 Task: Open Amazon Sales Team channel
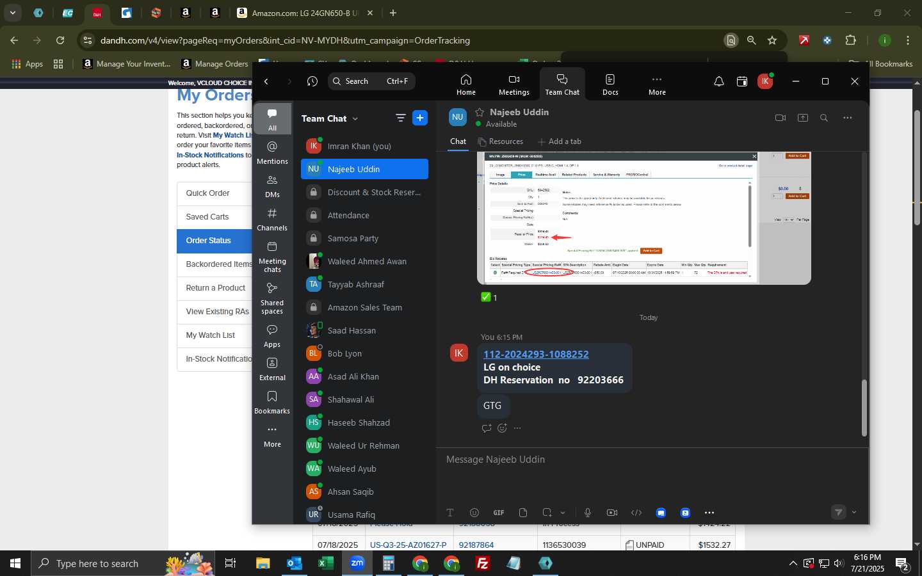click(x=364, y=307)
